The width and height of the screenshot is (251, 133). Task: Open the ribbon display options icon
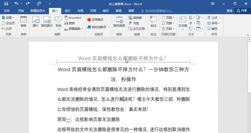tap(213, 4)
